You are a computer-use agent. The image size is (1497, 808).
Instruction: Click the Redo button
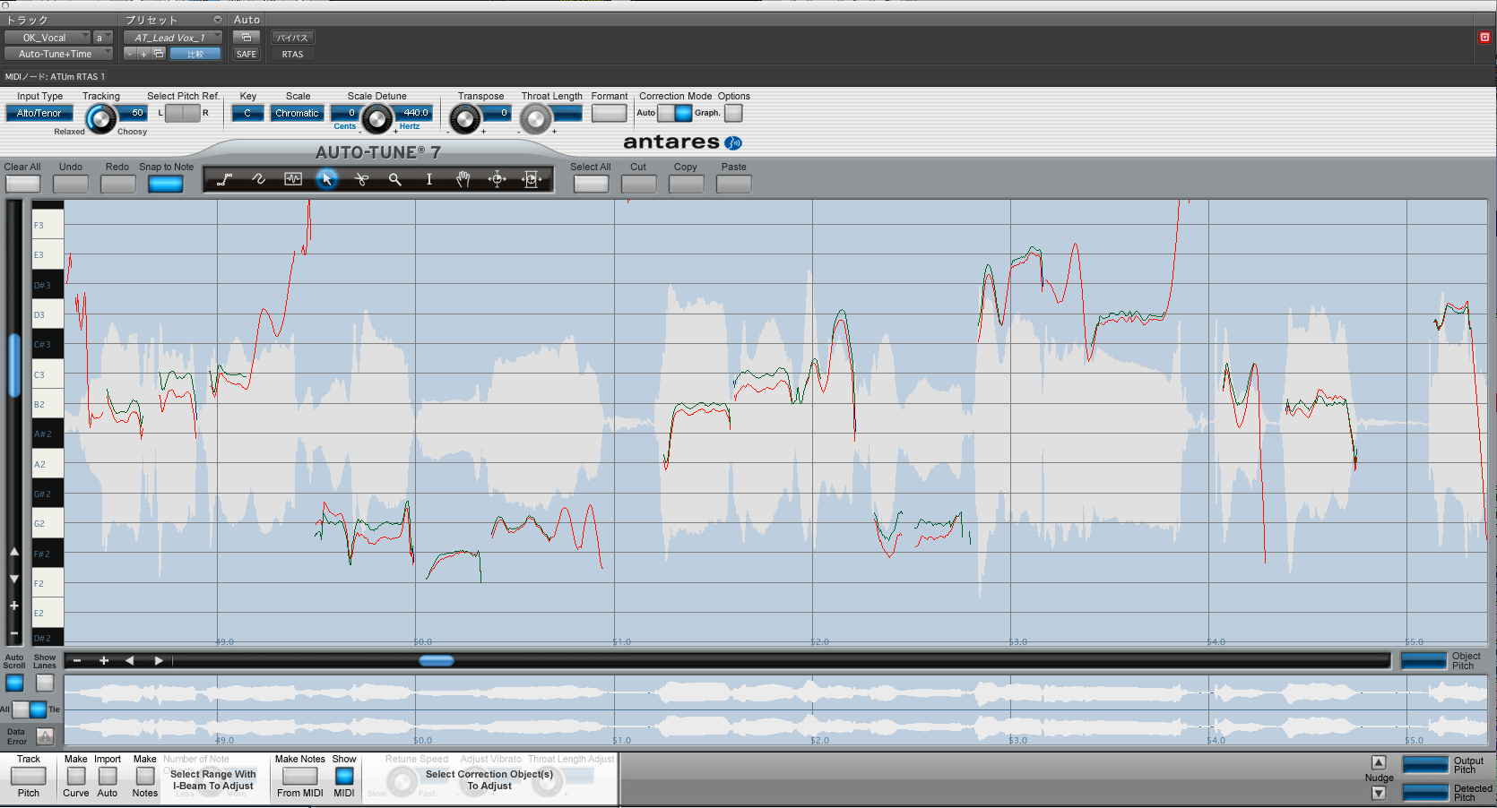click(117, 184)
